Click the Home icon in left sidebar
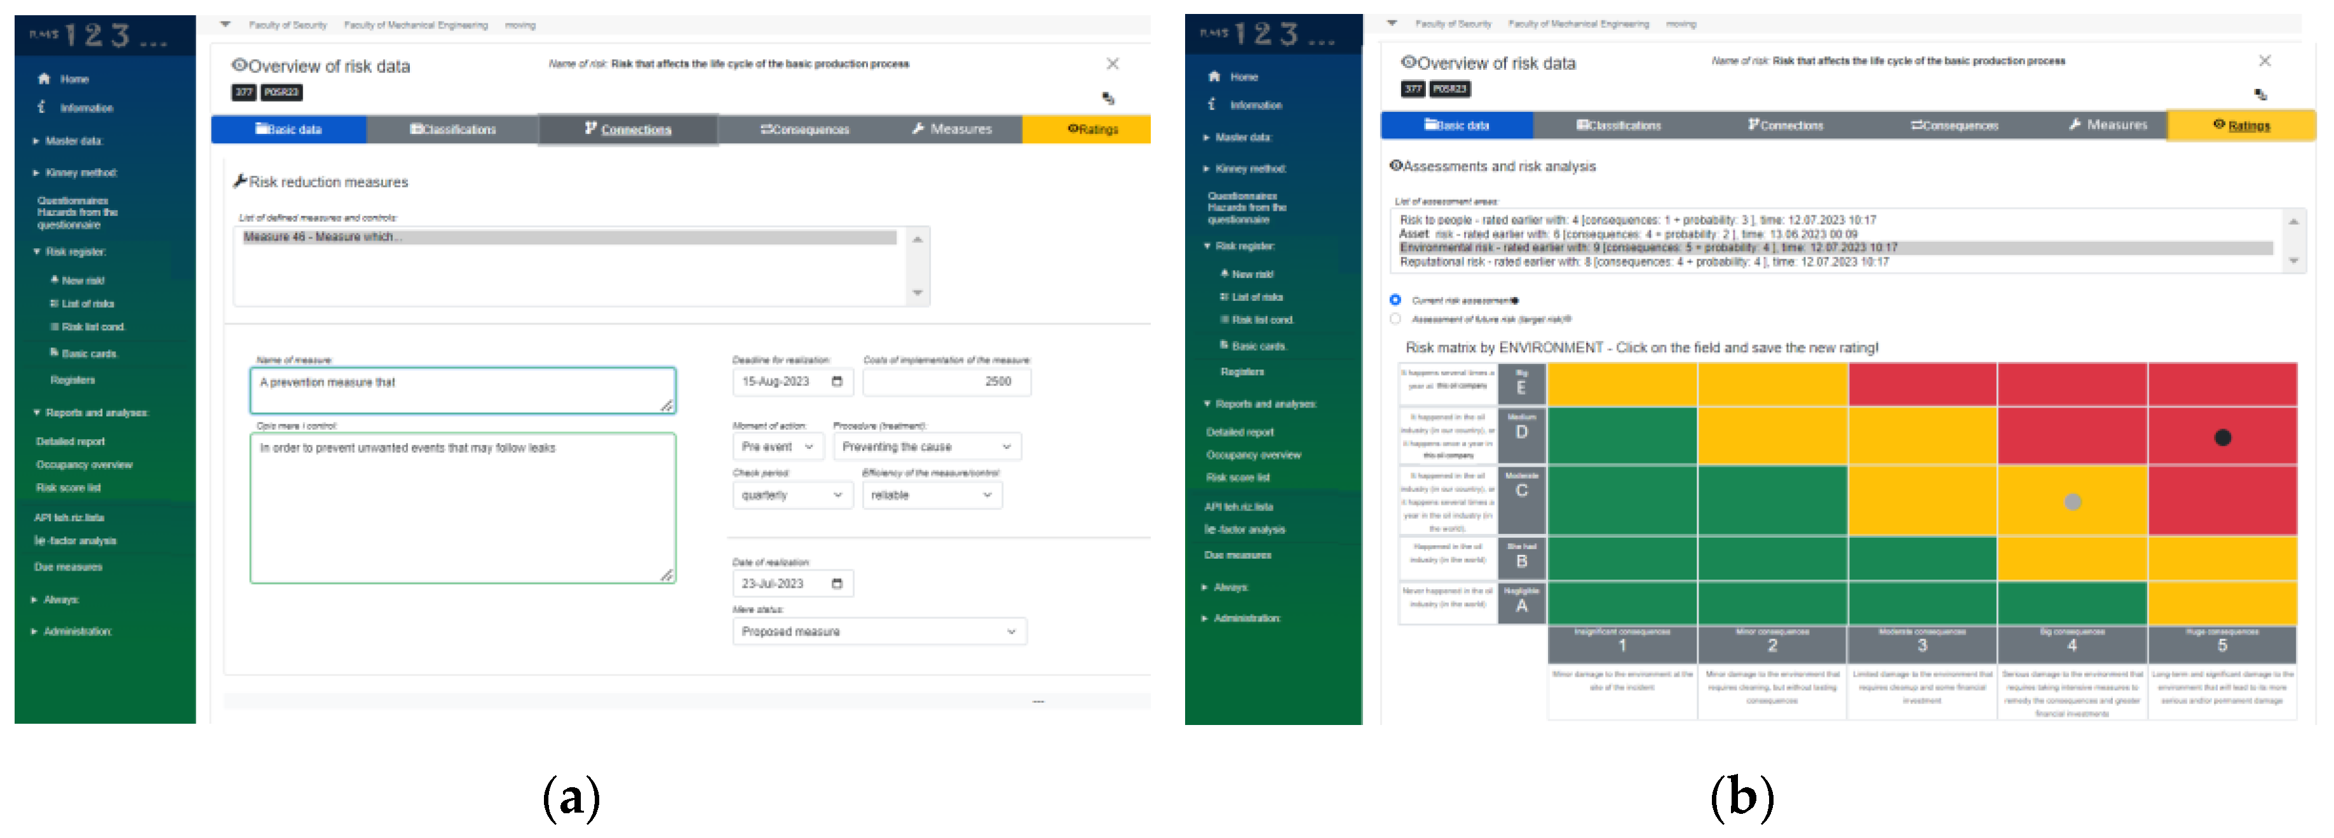Viewport: 2334px width, 838px height. point(43,79)
